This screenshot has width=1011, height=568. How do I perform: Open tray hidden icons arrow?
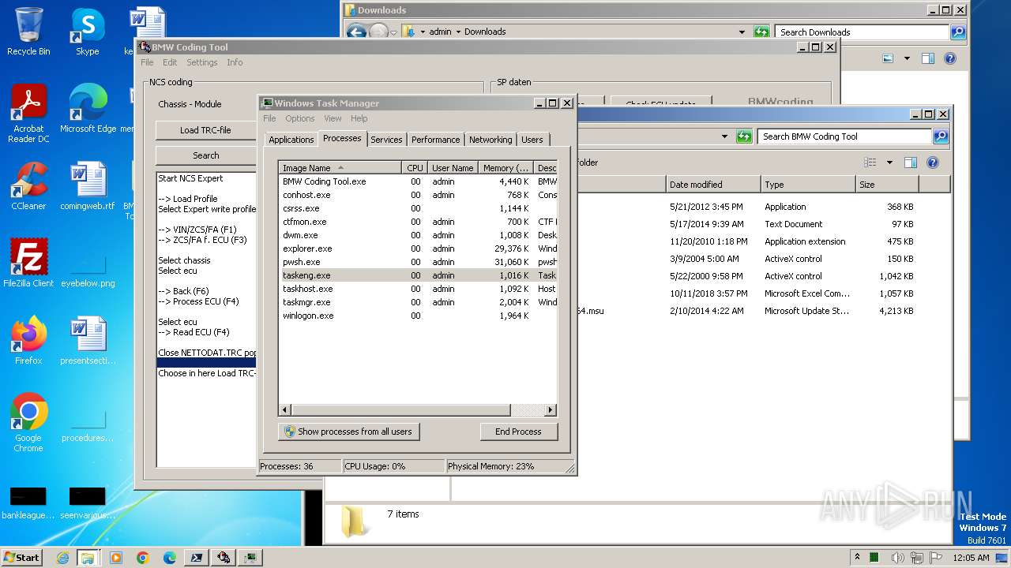tap(857, 557)
